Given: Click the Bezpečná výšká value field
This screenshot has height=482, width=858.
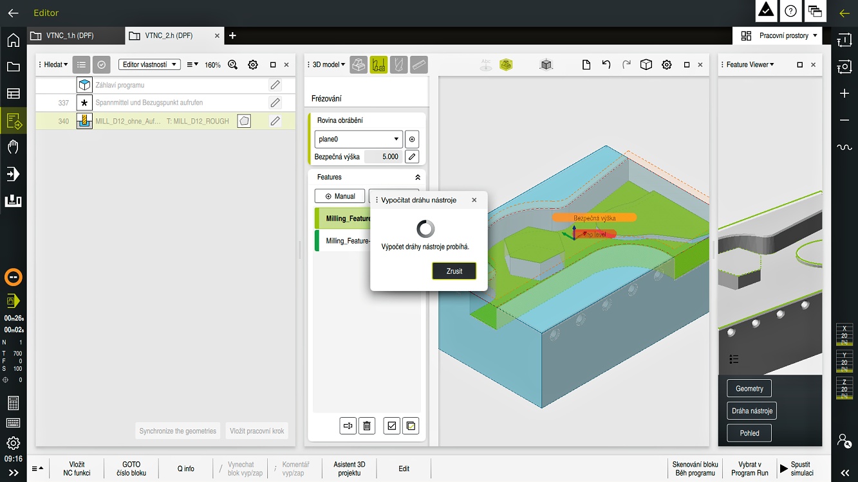Looking at the screenshot, I should 383,157.
